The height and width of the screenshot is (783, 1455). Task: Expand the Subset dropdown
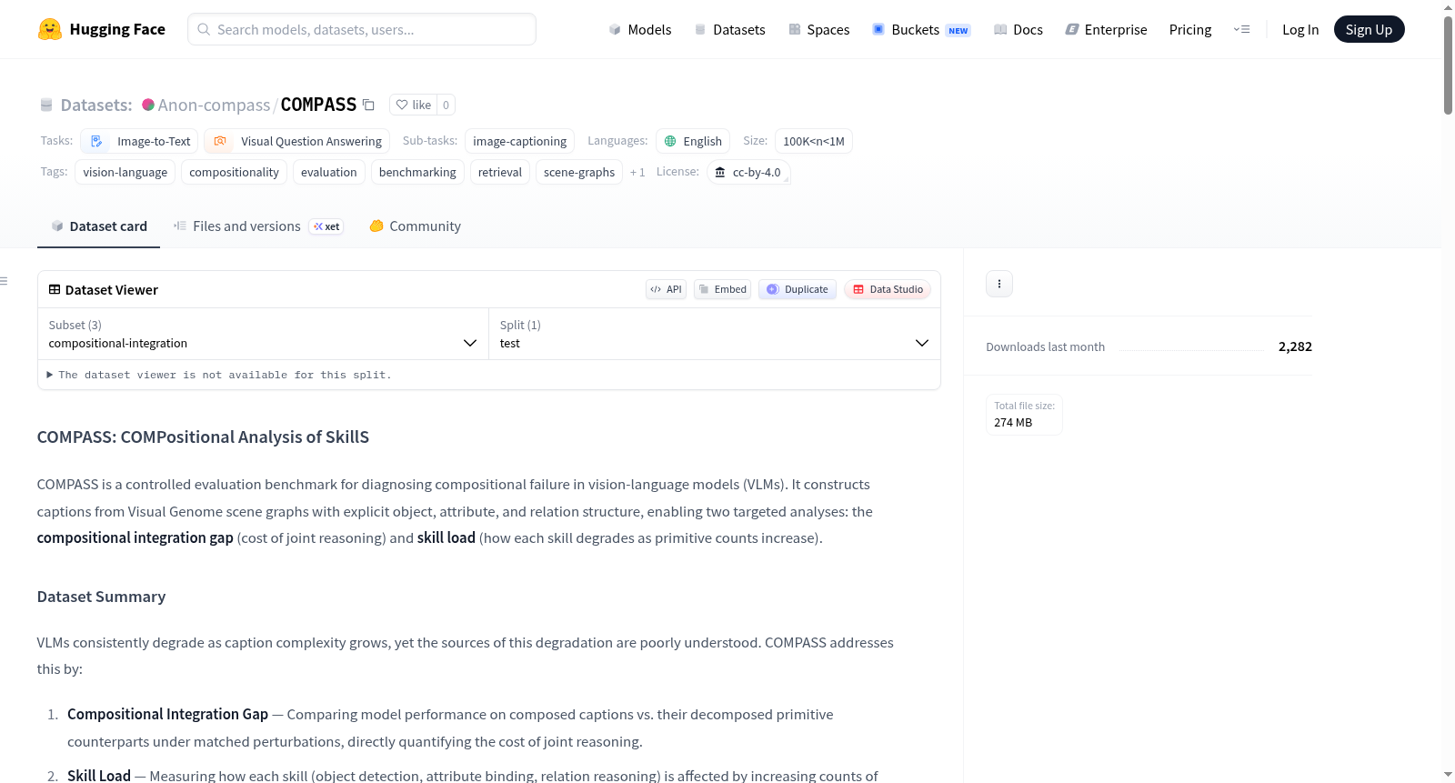[263, 334]
